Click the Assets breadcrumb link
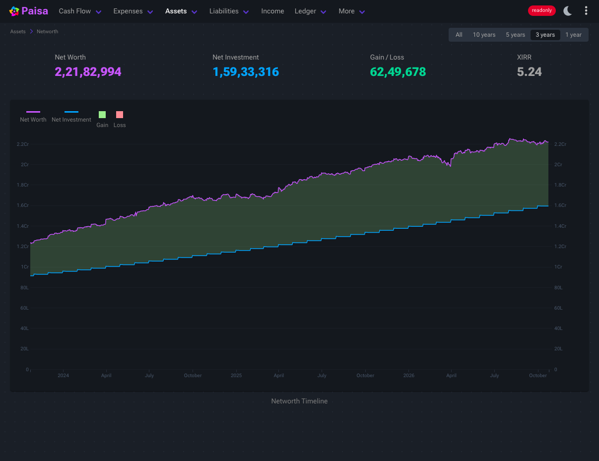 point(18,32)
